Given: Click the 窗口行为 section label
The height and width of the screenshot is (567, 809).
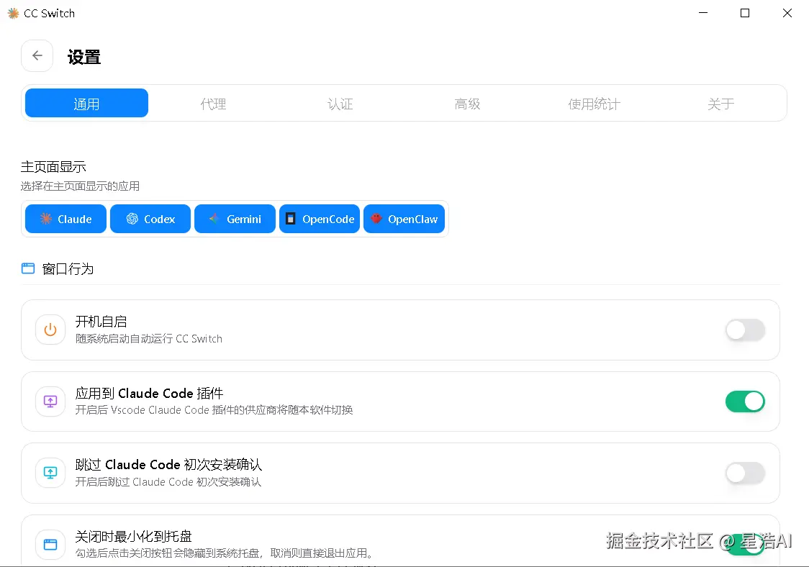Looking at the screenshot, I should pos(68,269).
